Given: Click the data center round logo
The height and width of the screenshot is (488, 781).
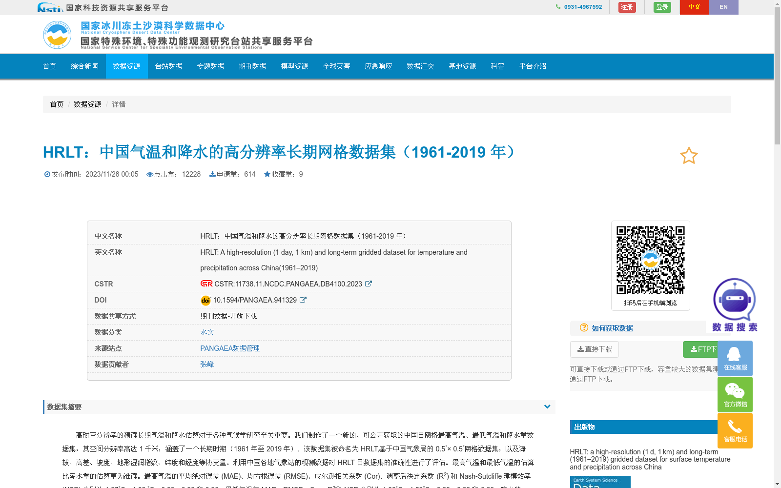Looking at the screenshot, I should click(x=57, y=35).
